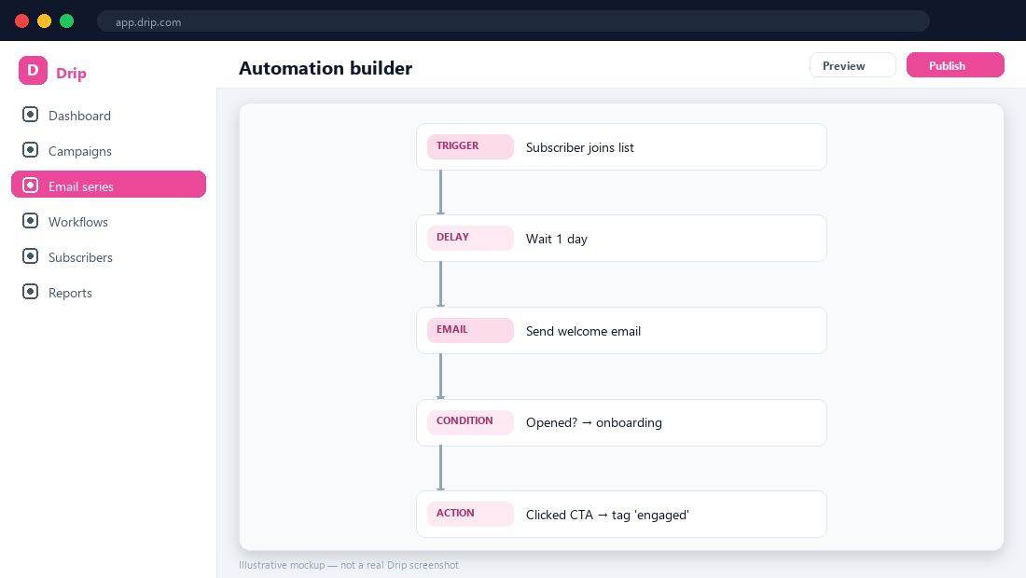Click the Reports sidebar icon
This screenshot has height=578, width=1026.
coord(30,291)
